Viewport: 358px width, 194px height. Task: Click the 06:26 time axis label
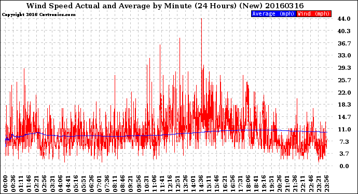(92, 184)
